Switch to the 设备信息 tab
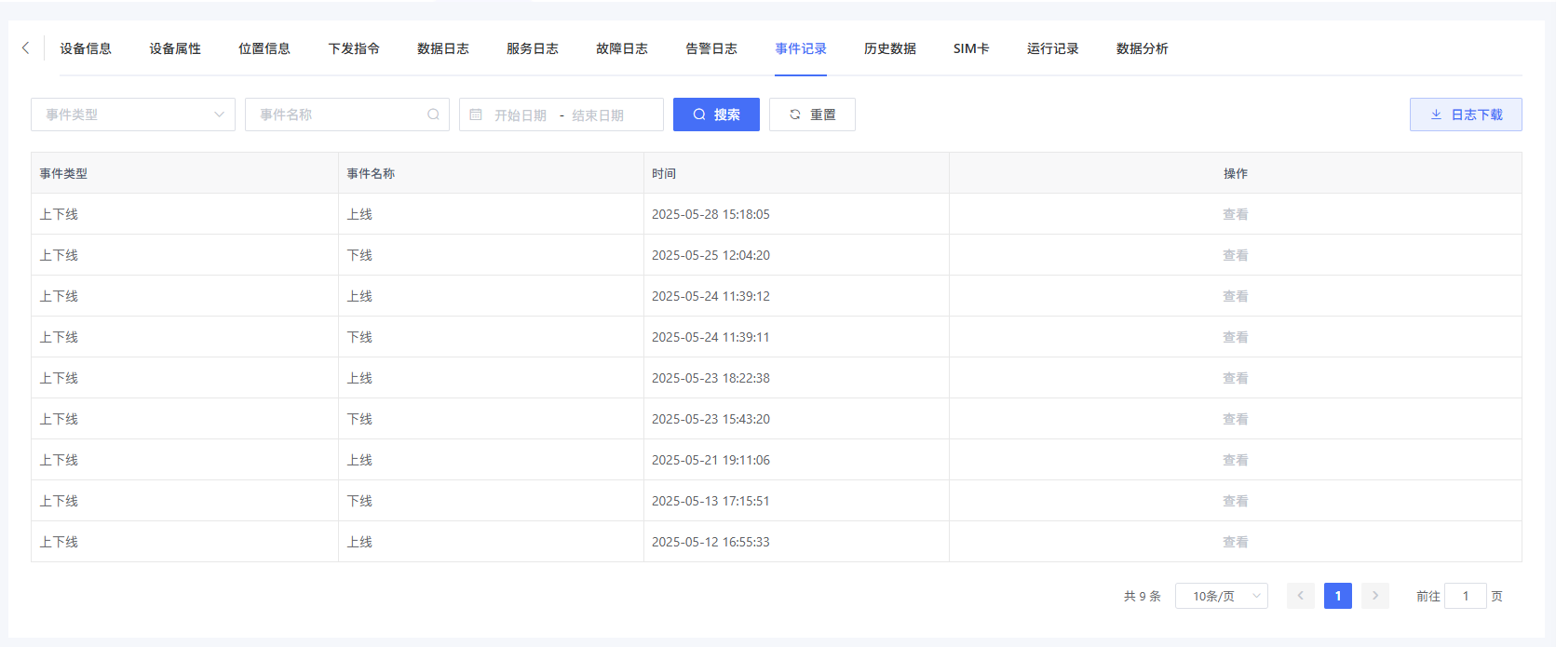 (86, 48)
